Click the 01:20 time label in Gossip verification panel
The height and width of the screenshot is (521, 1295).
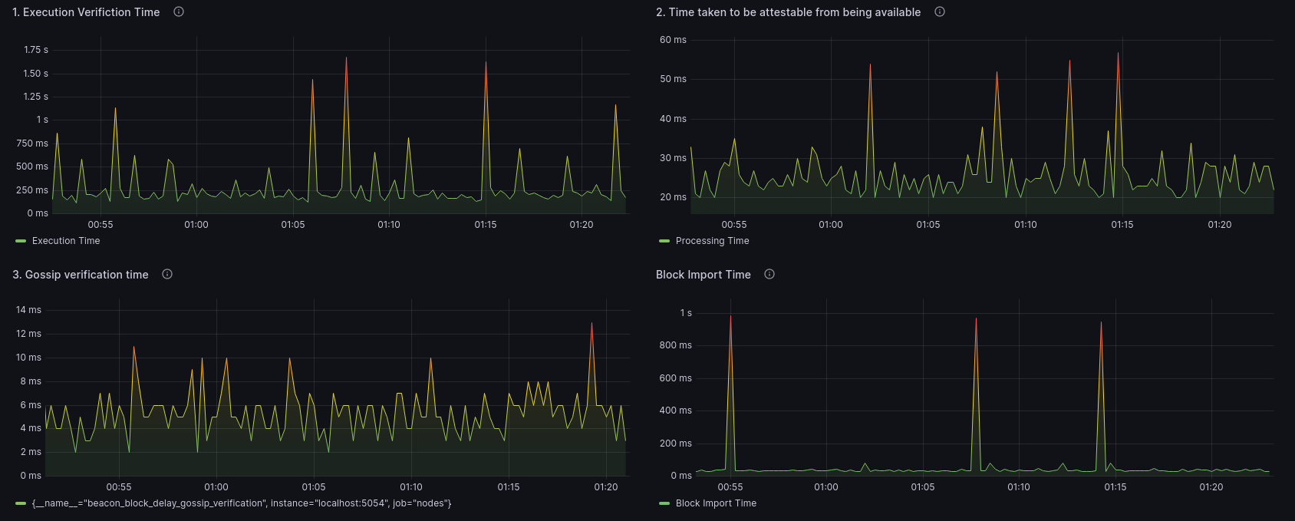click(x=606, y=487)
